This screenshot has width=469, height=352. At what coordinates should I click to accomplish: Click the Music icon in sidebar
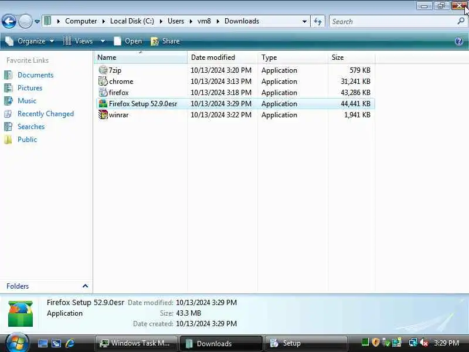click(x=8, y=100)
